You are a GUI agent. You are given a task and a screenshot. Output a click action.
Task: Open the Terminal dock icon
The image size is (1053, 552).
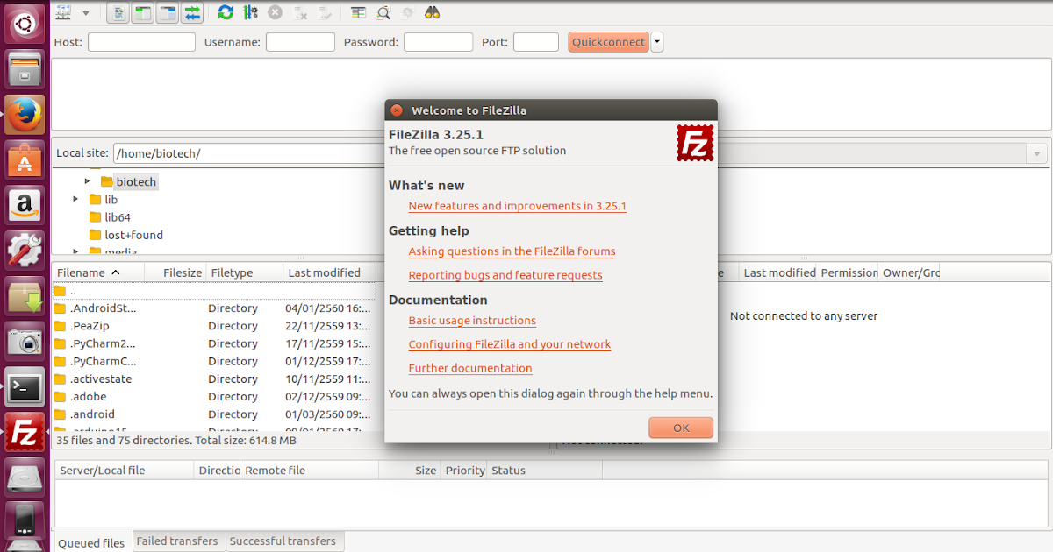tap(24, 387)
